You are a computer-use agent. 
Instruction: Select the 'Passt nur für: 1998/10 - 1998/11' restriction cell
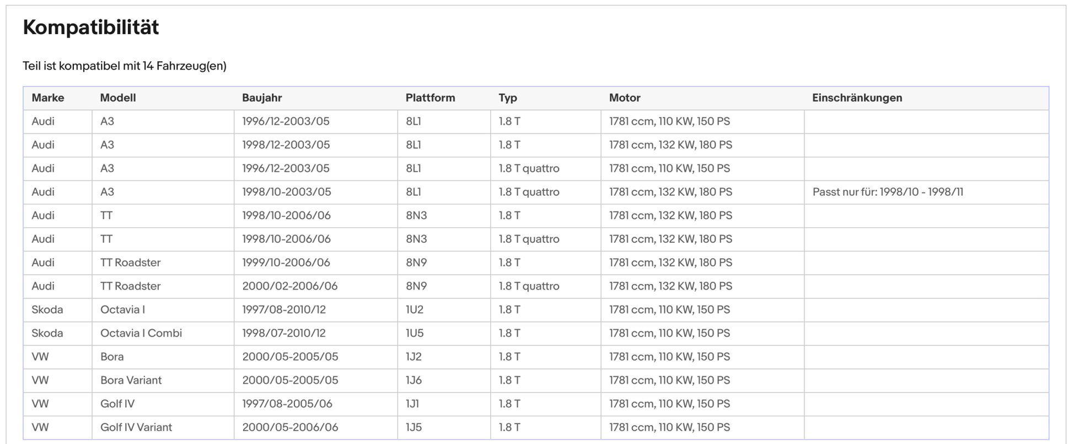pyautogui.click(x=888, y=192)
